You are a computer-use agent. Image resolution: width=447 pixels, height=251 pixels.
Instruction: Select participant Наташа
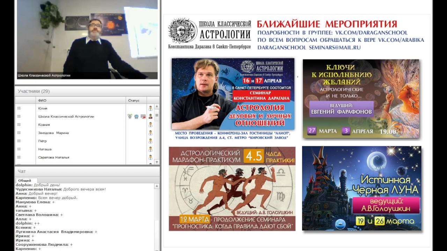coord(45,149)
